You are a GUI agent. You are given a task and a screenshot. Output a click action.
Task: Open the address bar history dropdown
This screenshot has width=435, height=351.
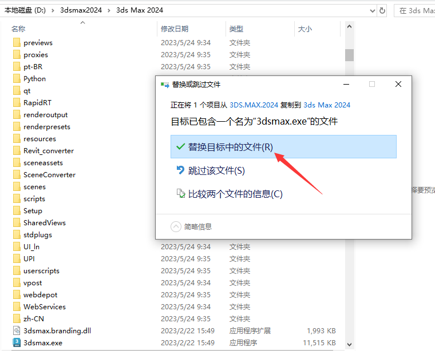pyautogui.click(x=373, y=11)
